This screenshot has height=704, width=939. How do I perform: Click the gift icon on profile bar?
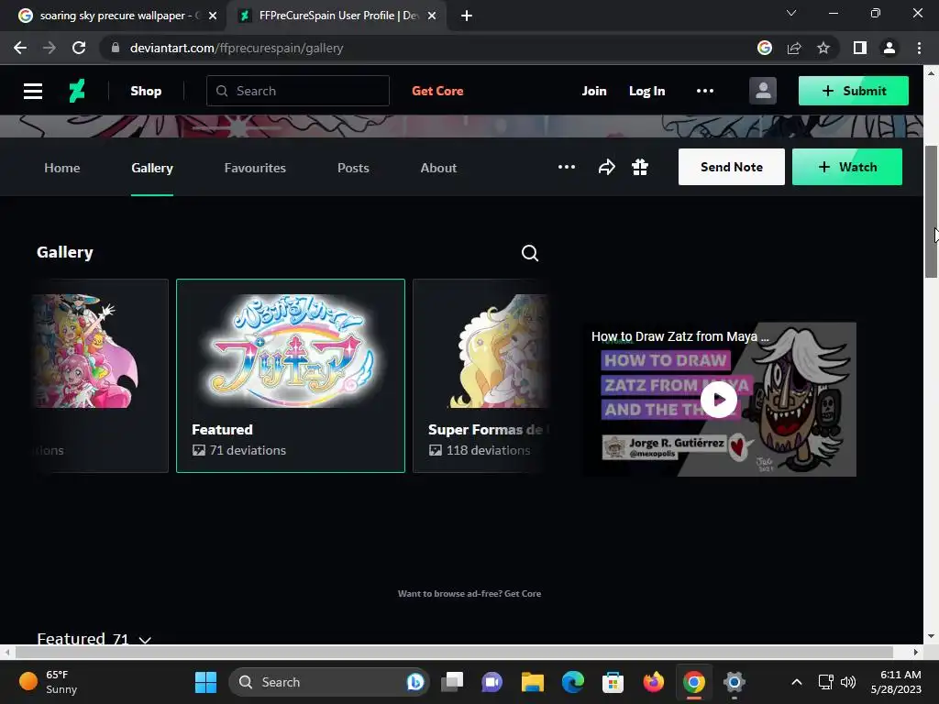pyautogui.click(x=640, y=167)
